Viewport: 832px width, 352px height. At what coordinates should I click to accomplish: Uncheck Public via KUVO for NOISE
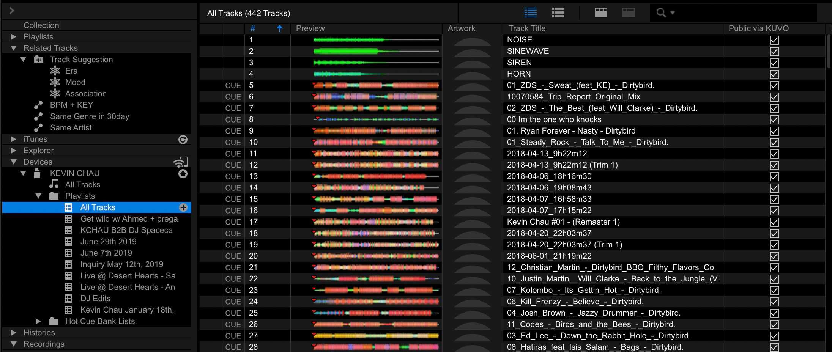click(x=774, y=40)
